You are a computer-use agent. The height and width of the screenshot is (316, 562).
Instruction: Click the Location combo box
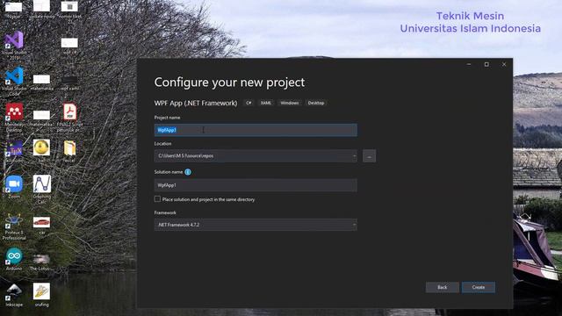[x=256, y=156]
